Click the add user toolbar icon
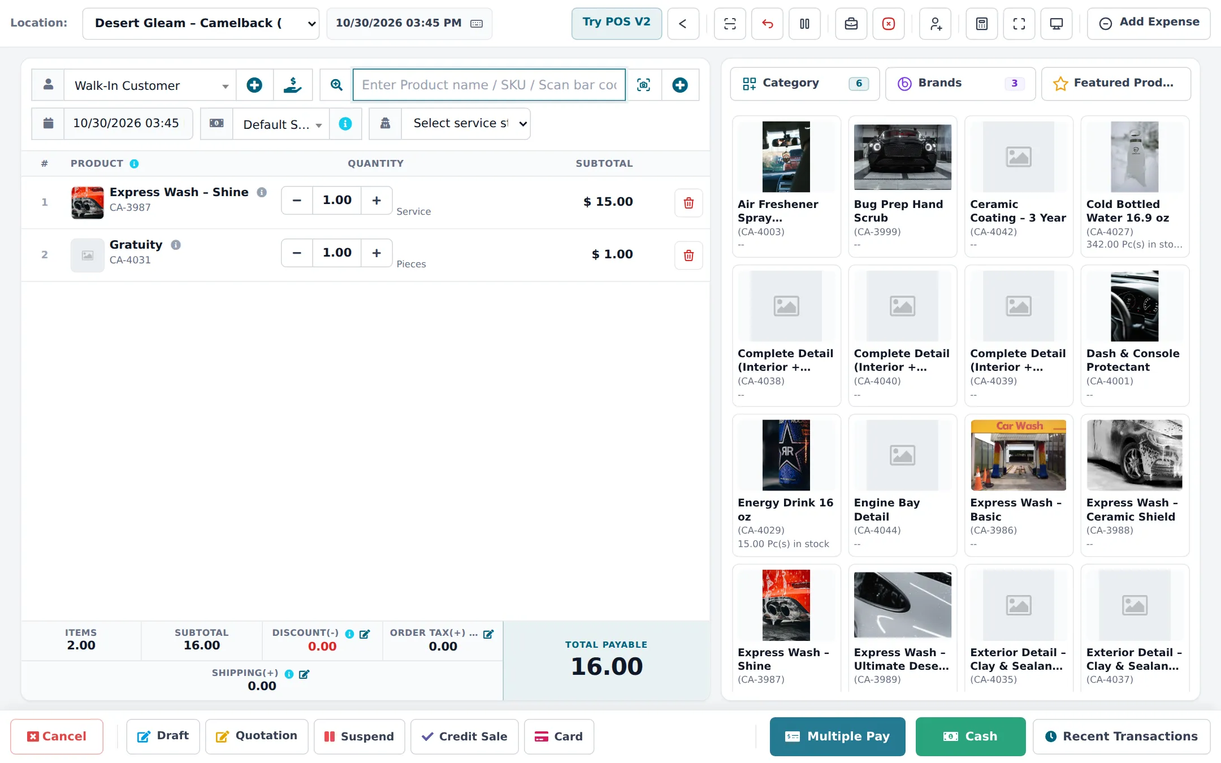The height and width of the screenshot is (763, 1221). (x=936, y=24)
